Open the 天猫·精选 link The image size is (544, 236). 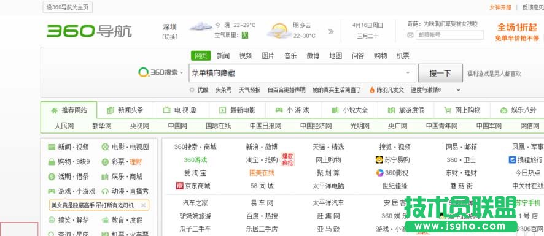pos(328,147)
